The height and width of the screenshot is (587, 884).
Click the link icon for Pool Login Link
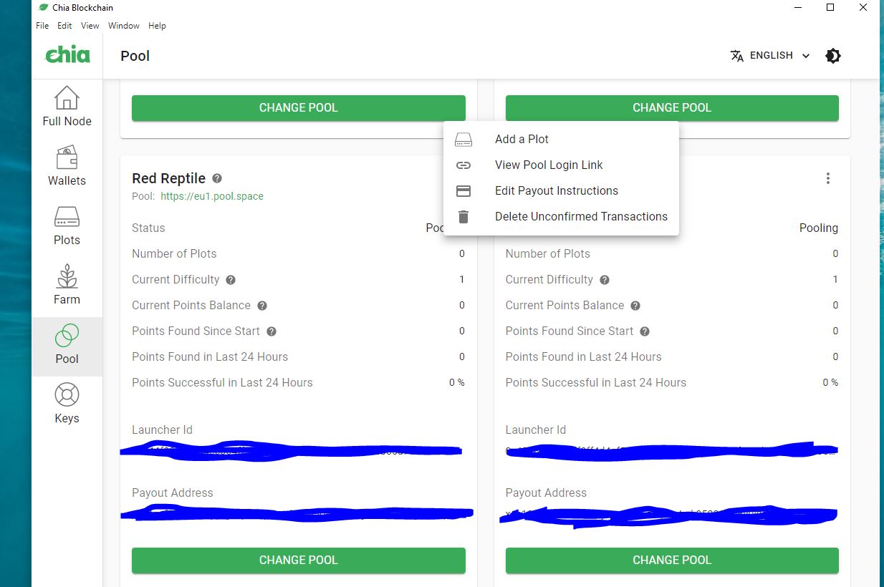tap(463, 165)
